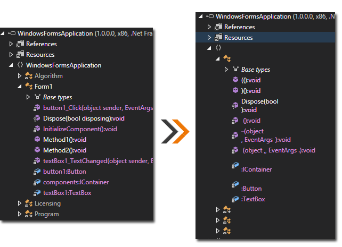Click the obfuscated :Button field icon

coord(235,185)
